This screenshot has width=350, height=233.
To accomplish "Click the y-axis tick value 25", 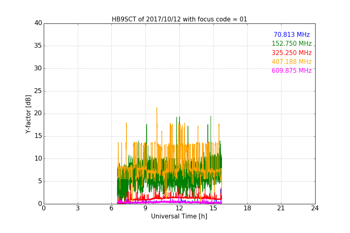I will 38,91.
